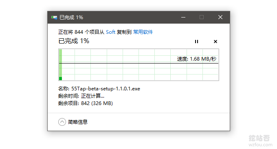Click remaining items 842 (326 MB) text
This screenshot has height=149, width=277.
pyautogui.click(x=97, y=103)
